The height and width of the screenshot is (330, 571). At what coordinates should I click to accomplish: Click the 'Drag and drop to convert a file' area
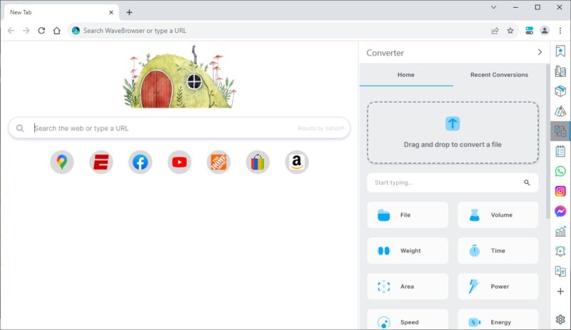pyautogui.click(x=453, y=133)
